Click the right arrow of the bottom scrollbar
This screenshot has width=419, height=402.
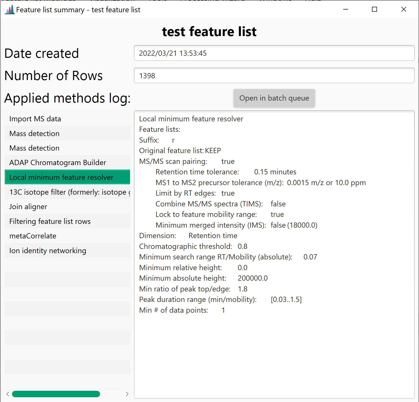tap(128, 394)
